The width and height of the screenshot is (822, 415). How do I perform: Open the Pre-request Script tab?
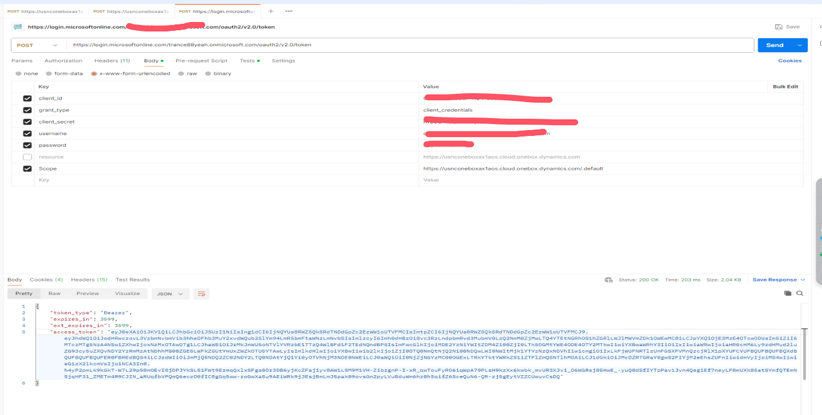202,61
